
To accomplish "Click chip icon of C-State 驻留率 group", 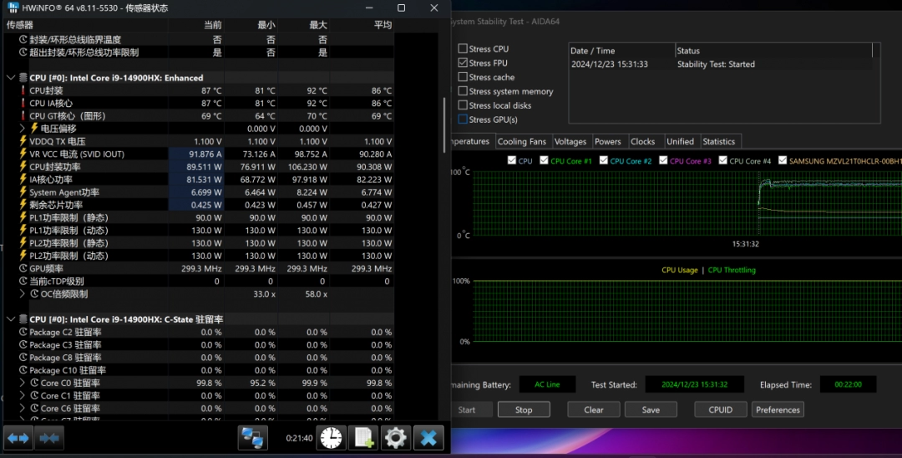I will 23,318.
